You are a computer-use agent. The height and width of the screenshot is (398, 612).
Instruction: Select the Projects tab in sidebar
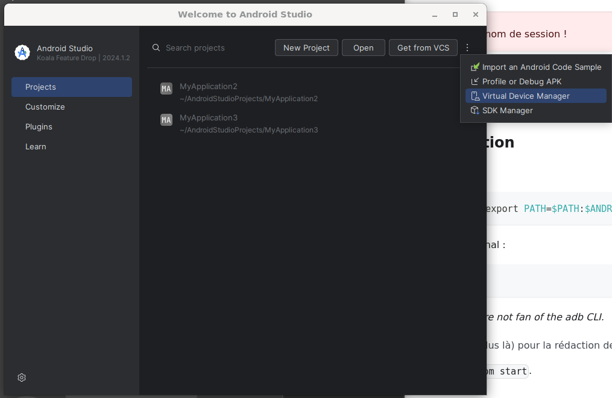coord(40,87)
